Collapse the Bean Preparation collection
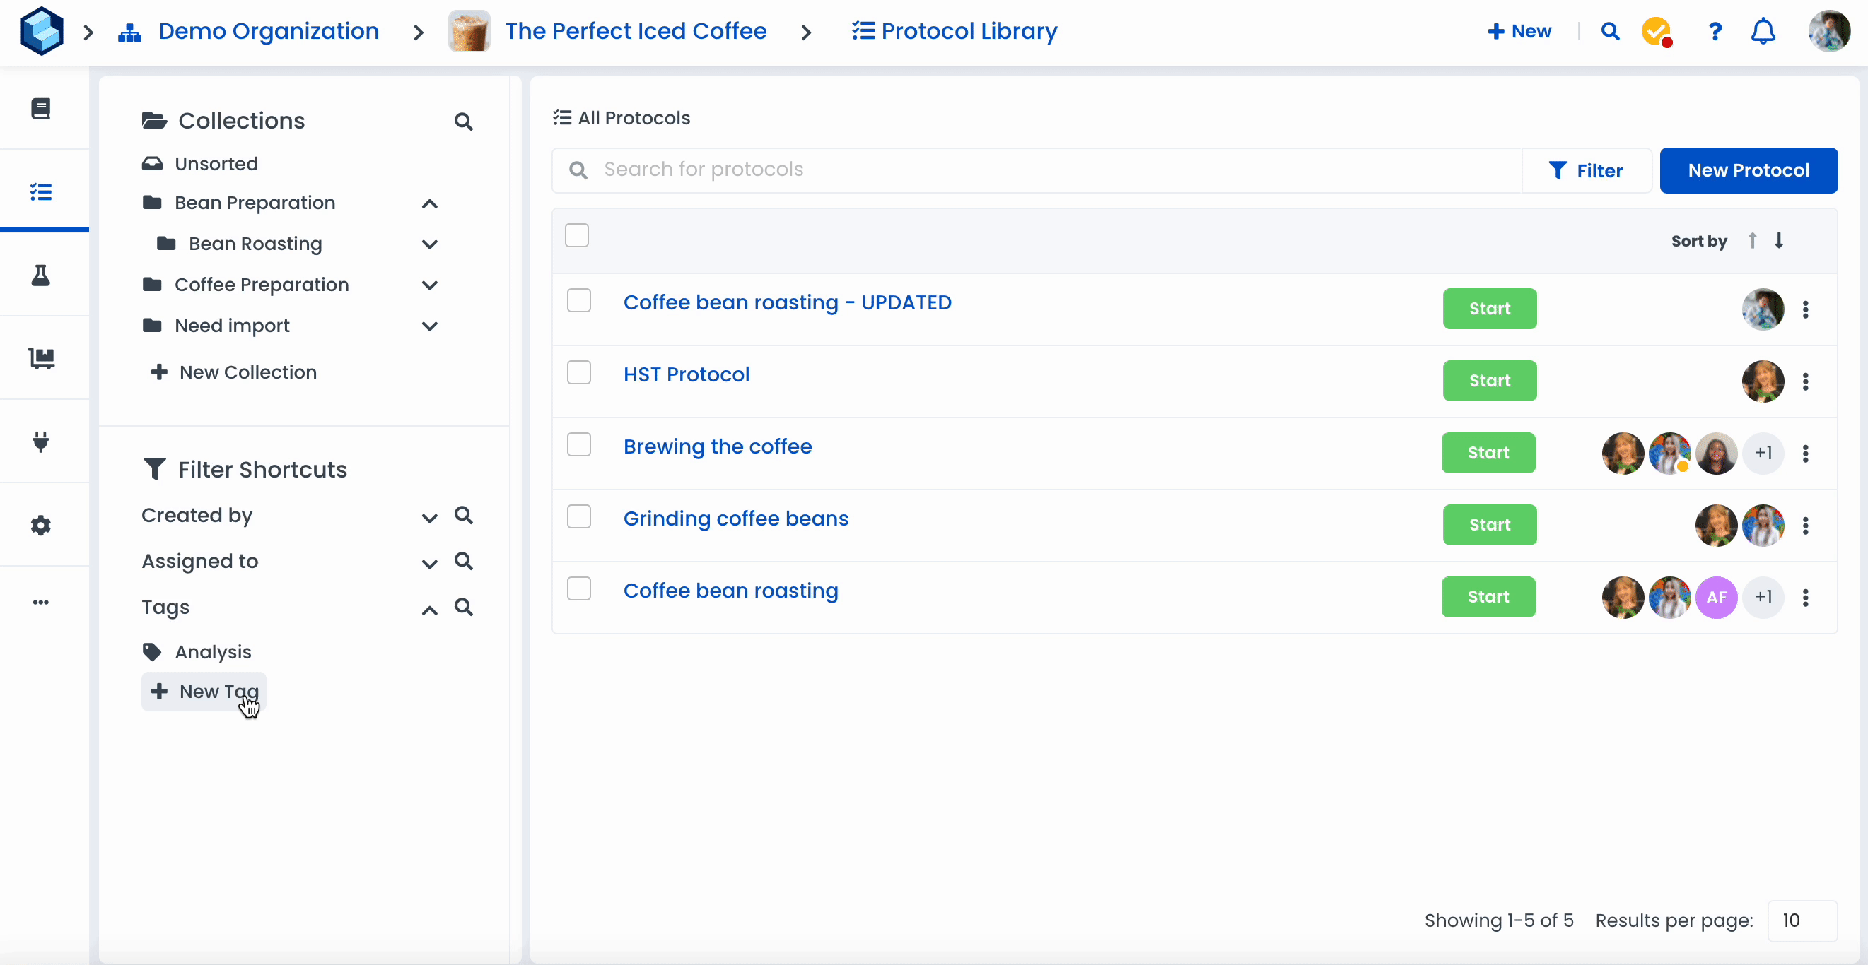 click(429, 203)
